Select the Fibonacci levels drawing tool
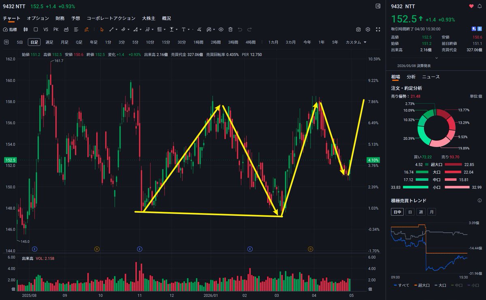 tap(159, 30)
